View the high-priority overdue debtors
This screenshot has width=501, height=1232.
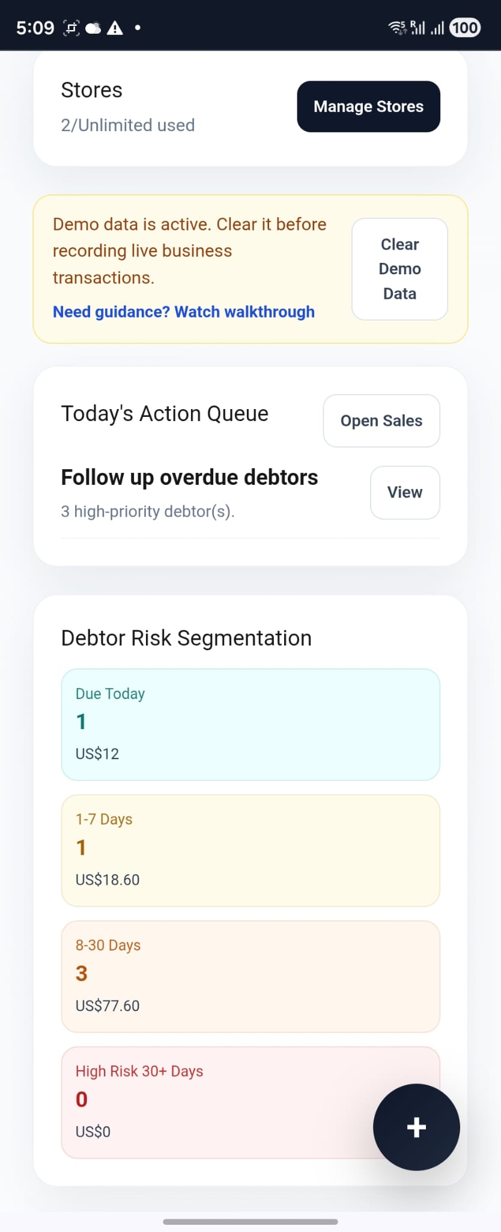[404, 492]
